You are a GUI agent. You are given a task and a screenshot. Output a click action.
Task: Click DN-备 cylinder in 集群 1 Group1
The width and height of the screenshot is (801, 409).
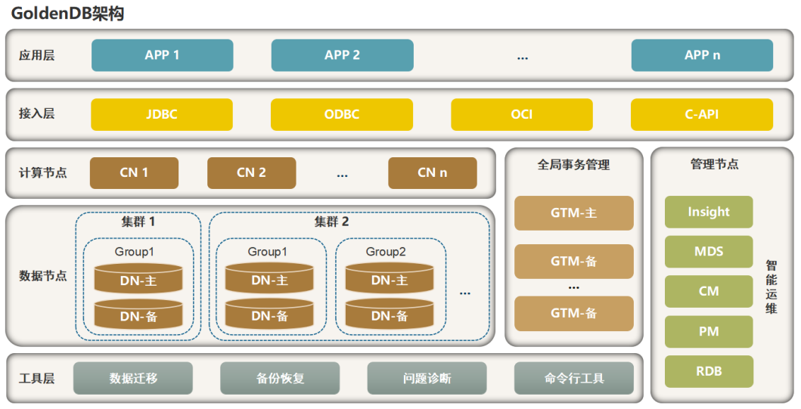(x=138, y=314)
